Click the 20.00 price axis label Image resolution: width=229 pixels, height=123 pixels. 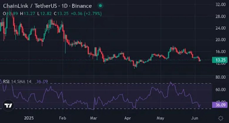[x=220, y=40]
